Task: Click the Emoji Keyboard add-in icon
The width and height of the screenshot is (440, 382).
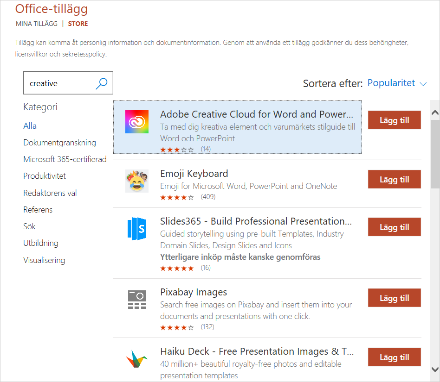Action: pos(137,181)
